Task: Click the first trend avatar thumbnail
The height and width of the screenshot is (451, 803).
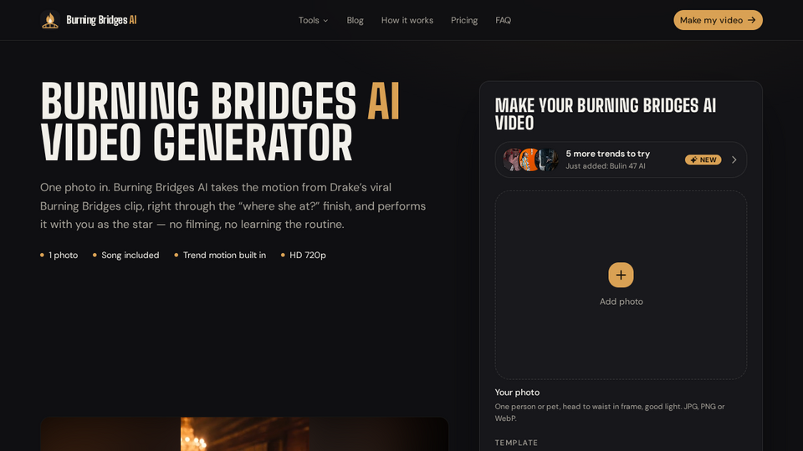Action: pyautogui.click(x=512, y=160)
